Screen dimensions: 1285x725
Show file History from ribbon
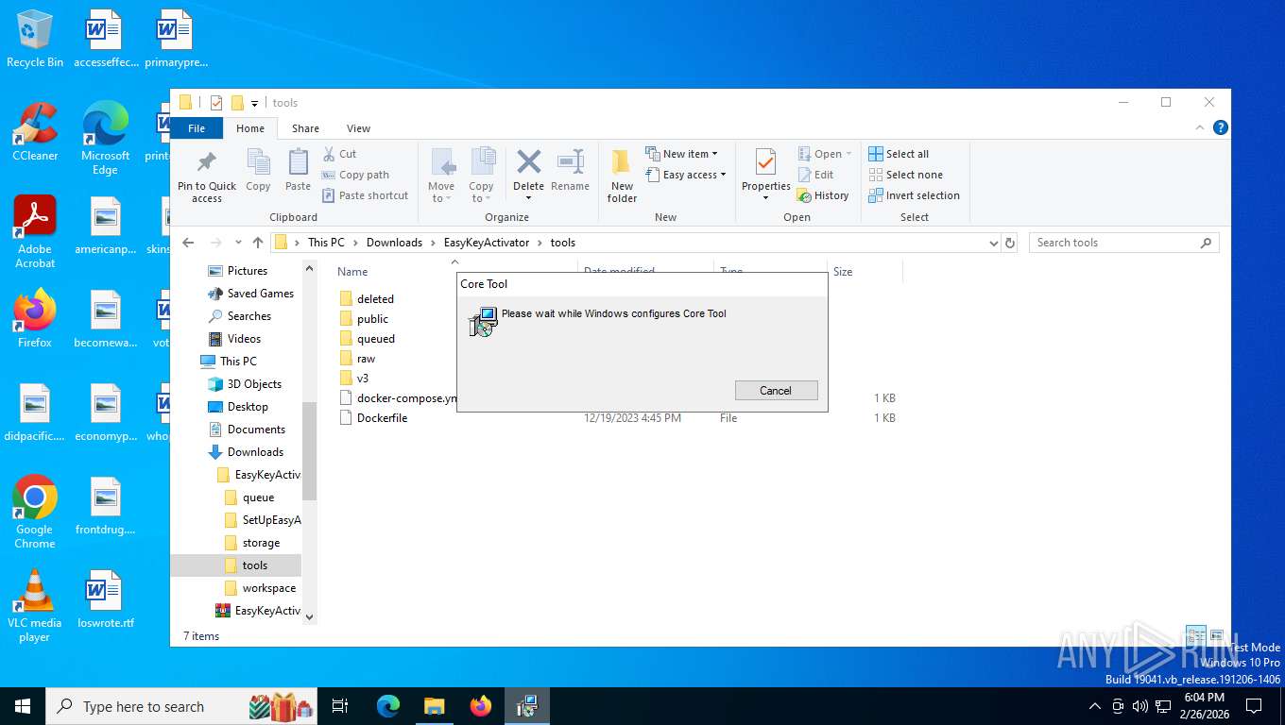823,195
